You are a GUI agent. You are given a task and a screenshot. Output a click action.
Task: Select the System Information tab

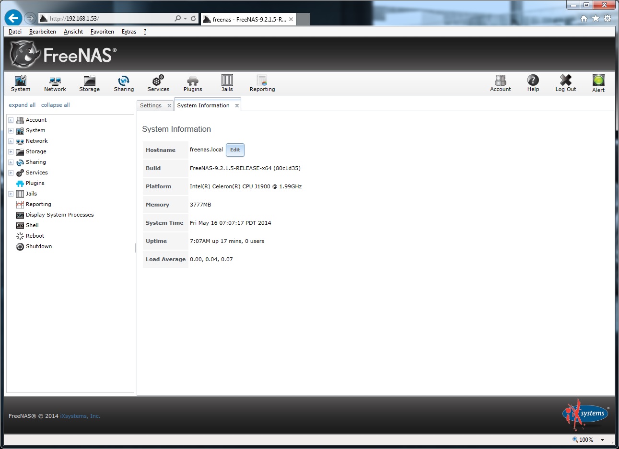(203, 105)
